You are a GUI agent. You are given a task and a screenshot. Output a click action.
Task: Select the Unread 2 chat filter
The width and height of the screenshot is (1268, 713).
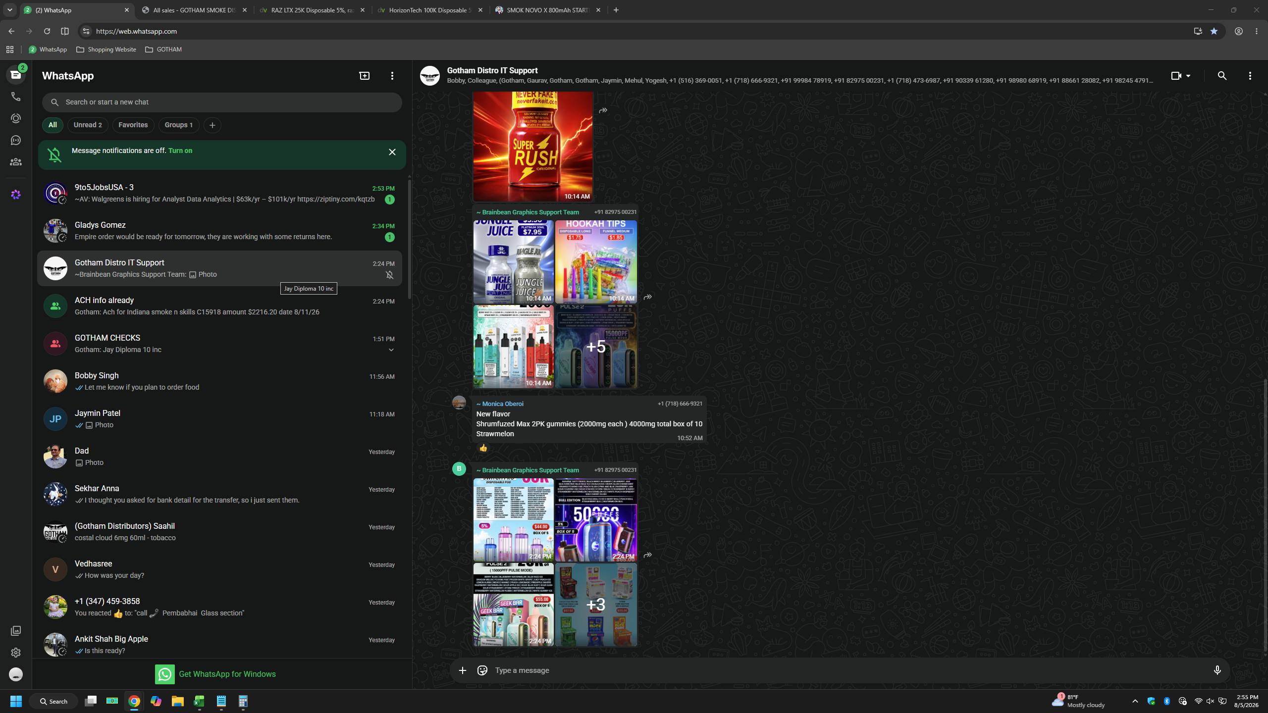[x=88, y=125]
